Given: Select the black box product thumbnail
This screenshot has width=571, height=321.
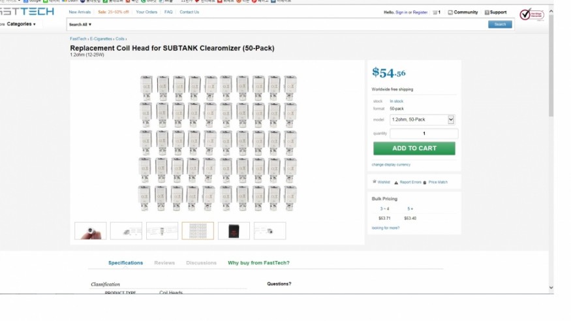Looking at the screenshot, I should point(234,230).
